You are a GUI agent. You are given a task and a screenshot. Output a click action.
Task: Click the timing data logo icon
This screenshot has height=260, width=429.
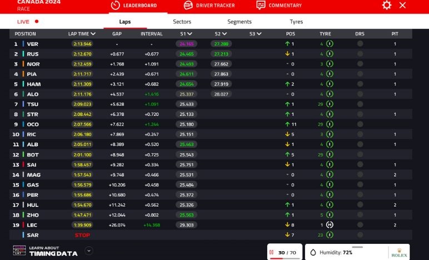pos(19,251)
